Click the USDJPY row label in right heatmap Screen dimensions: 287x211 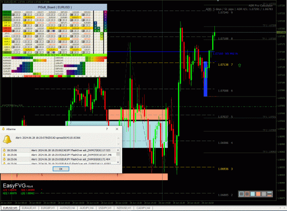59,63
